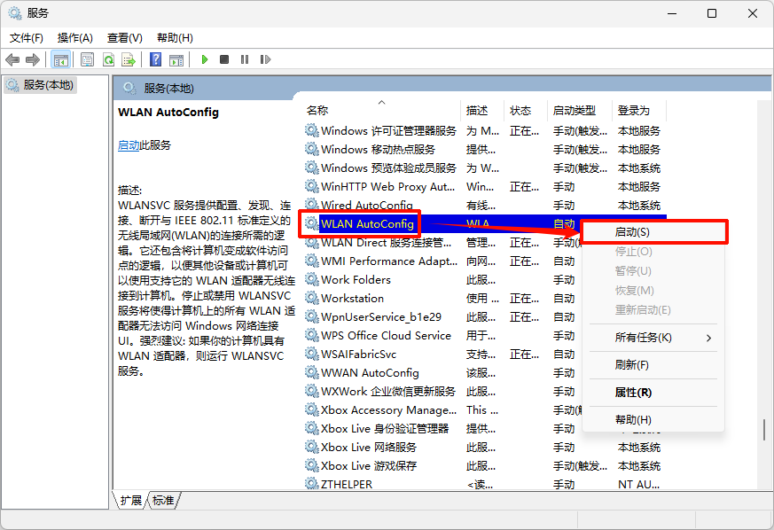This screenshot has width=774, height=530.
Task: Open the 操作(A) menu
Action: pyautogui.click(x=75, y=38)
